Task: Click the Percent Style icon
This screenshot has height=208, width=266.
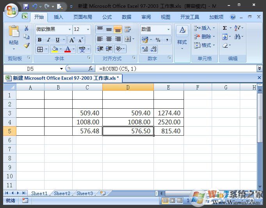Action: [158, 40]
